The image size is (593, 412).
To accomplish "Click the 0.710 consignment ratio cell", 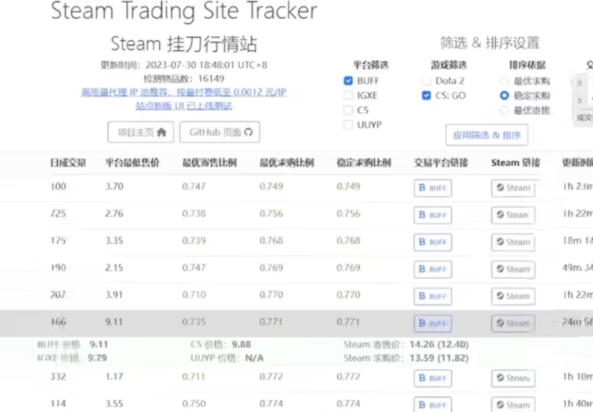I will [x=193, y=295].
